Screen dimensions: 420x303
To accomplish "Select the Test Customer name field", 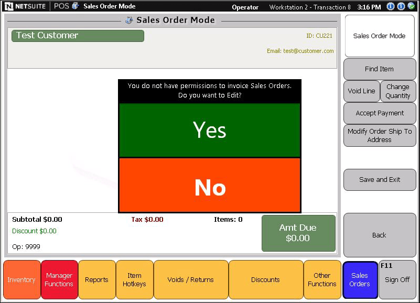I will 78,36.
